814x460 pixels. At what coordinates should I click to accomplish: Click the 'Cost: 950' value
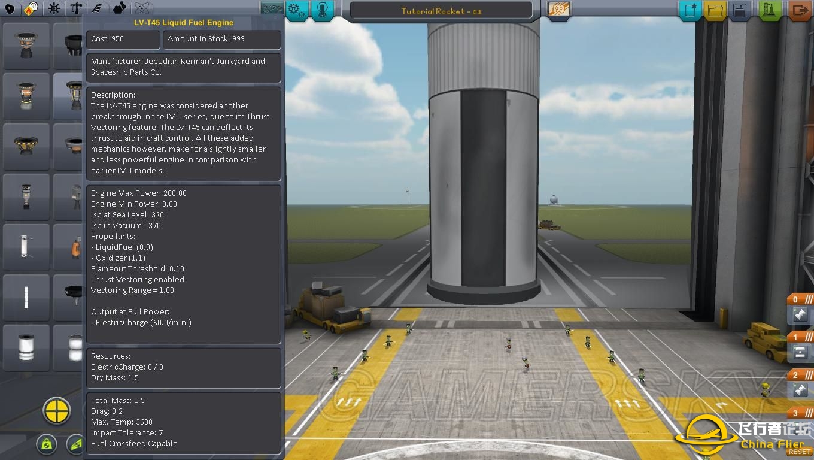(108, 38)
